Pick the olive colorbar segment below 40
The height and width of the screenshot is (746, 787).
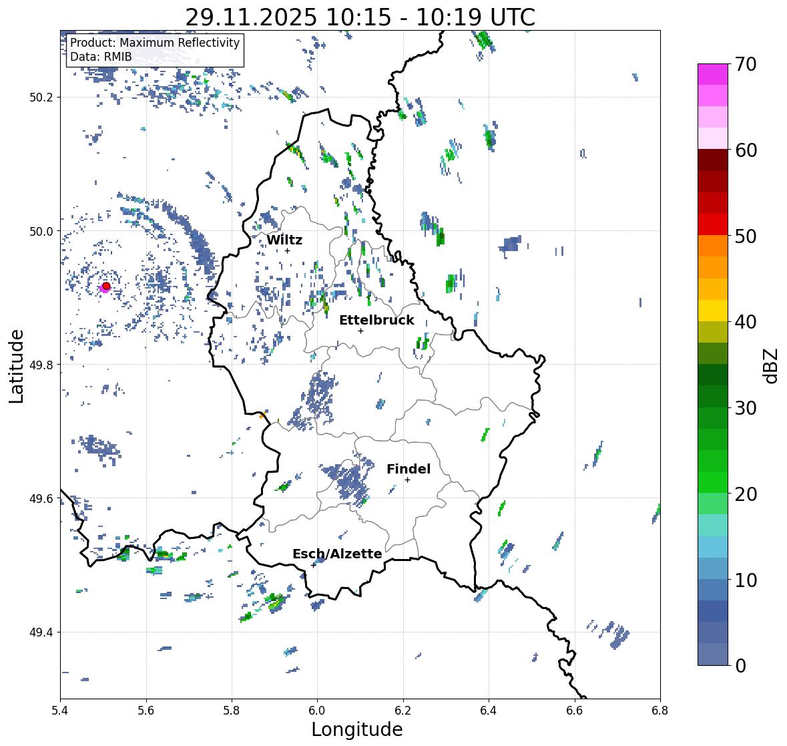[x=713, y=333]
